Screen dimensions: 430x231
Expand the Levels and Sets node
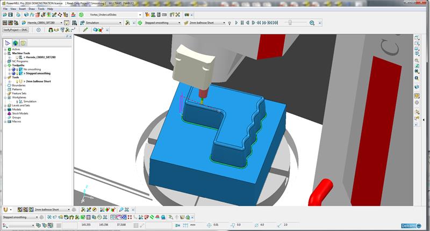pyautogui.click(x=5, y=105)
